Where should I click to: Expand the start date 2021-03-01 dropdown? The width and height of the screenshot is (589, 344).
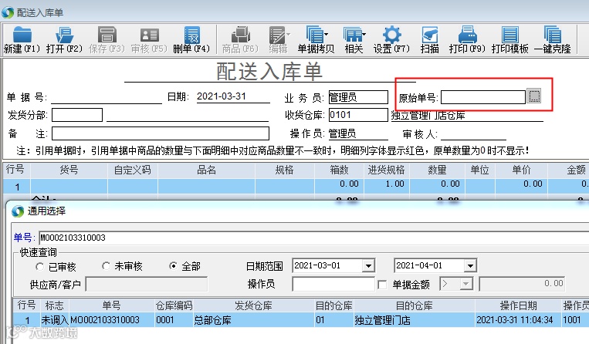pyautogui.click(x=368, y=265)
